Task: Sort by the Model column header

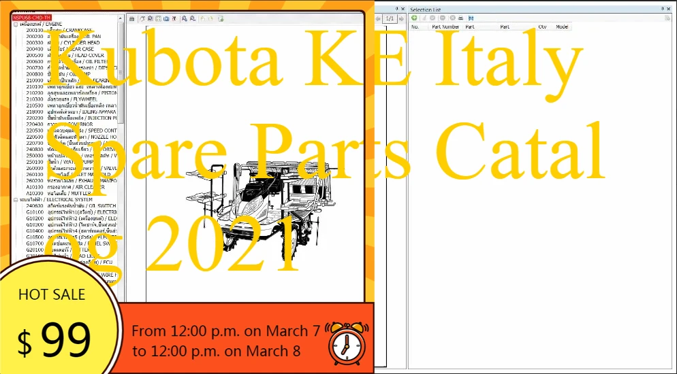Action: pyautogui.click(x=562, y=27)
